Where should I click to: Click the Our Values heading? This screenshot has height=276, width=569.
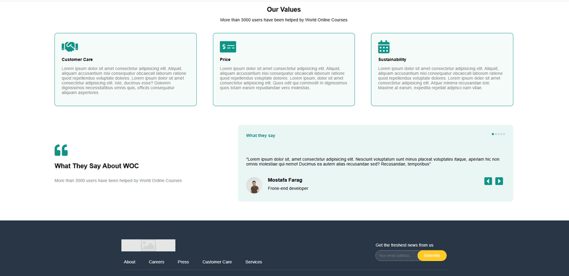(284, 9)
